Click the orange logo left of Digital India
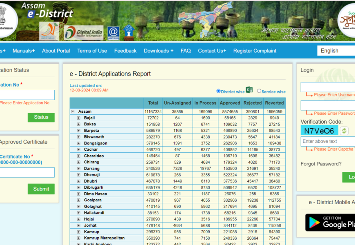 [49, 31]
